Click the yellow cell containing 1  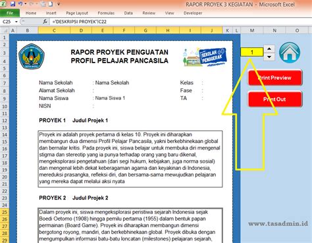pyautogui.click(x=252, y=52)
